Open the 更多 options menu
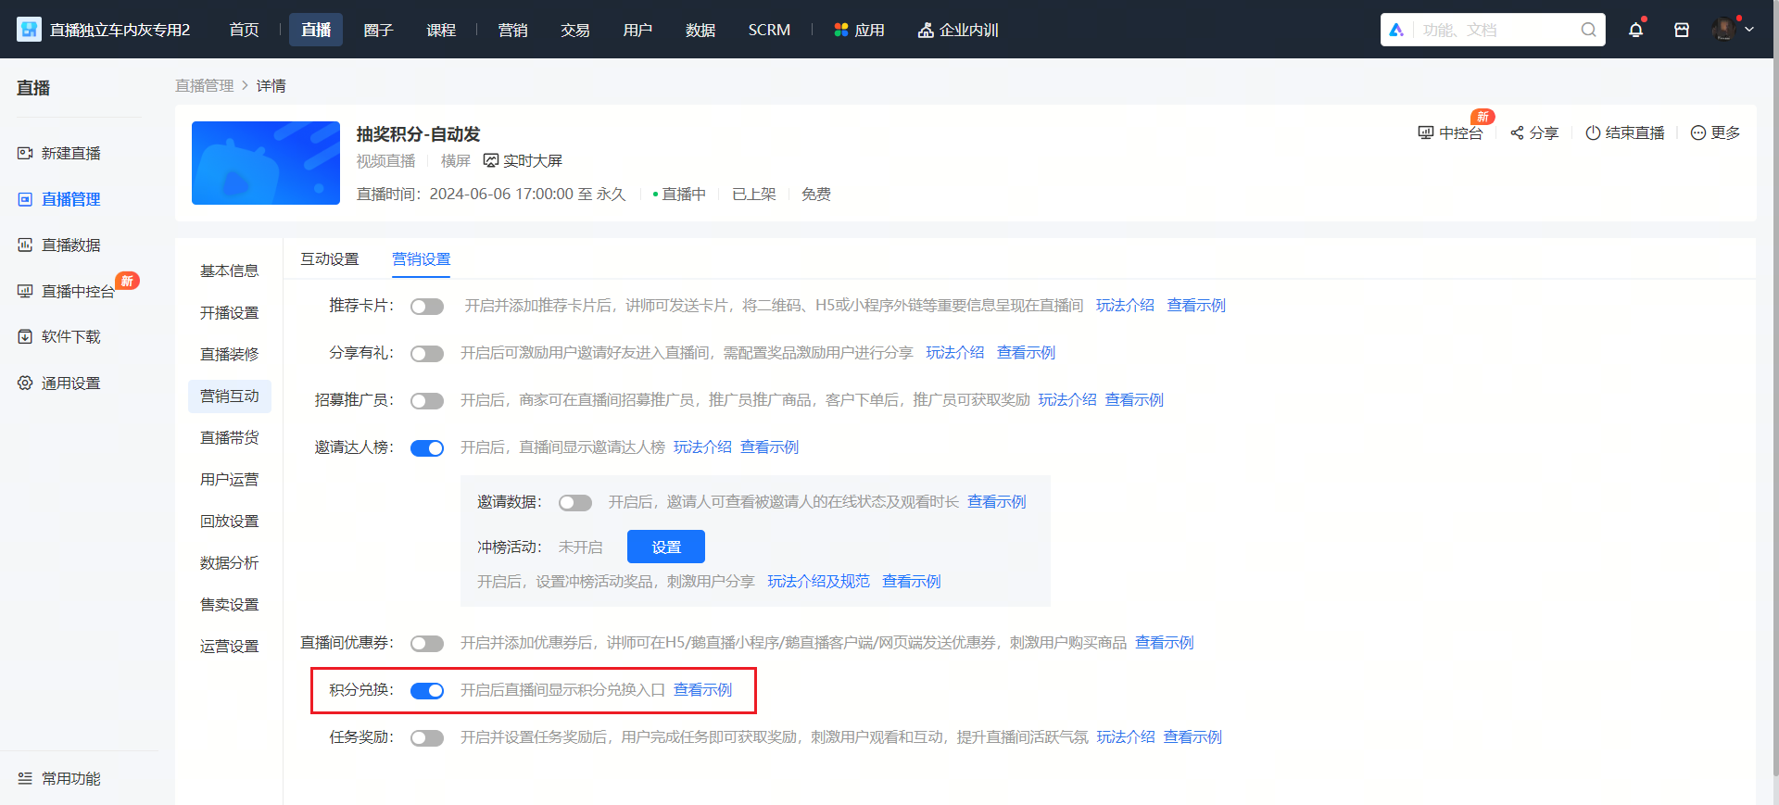This screenshot has width=1779, height=805. [x=1715, y=132]
